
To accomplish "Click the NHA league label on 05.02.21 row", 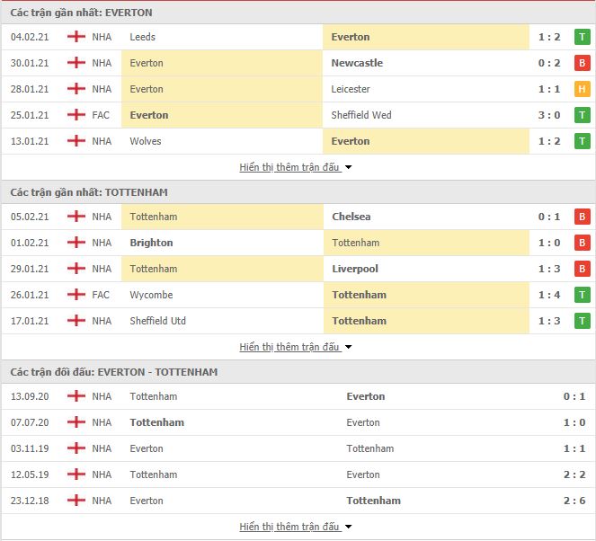I will [x=102, y=217].
